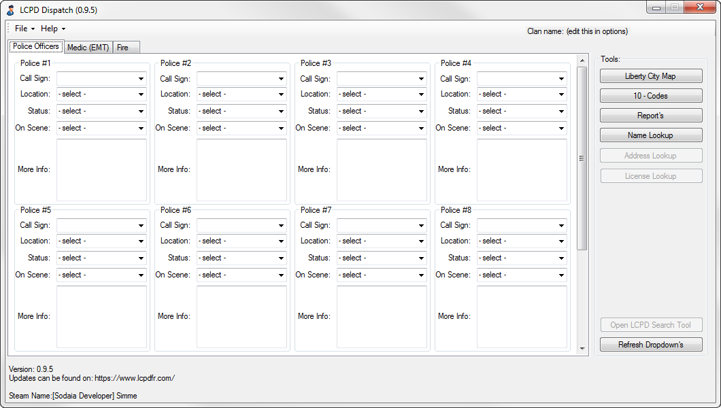Switch to the Medic (EMT) tab
Screen dimensions: 721x408
tap(88, 48)
